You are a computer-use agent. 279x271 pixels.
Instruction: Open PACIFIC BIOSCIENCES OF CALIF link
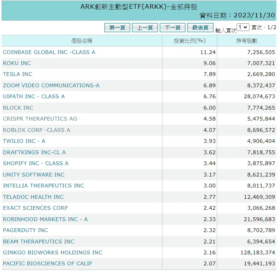[x=48, y=263]
